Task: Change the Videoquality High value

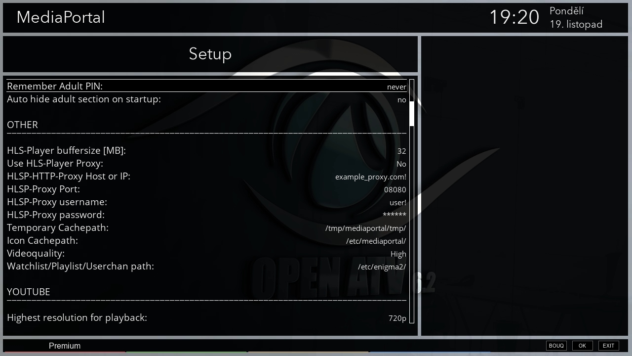Action: pos(398,254)
